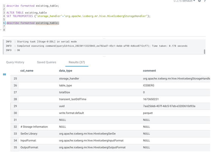Click the comment column header

point(149,71)
